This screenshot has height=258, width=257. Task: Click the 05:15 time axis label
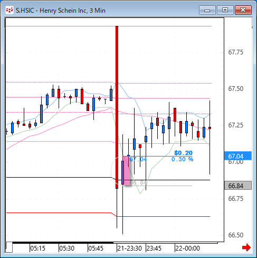pyautogui.click(x=37, y=248)
